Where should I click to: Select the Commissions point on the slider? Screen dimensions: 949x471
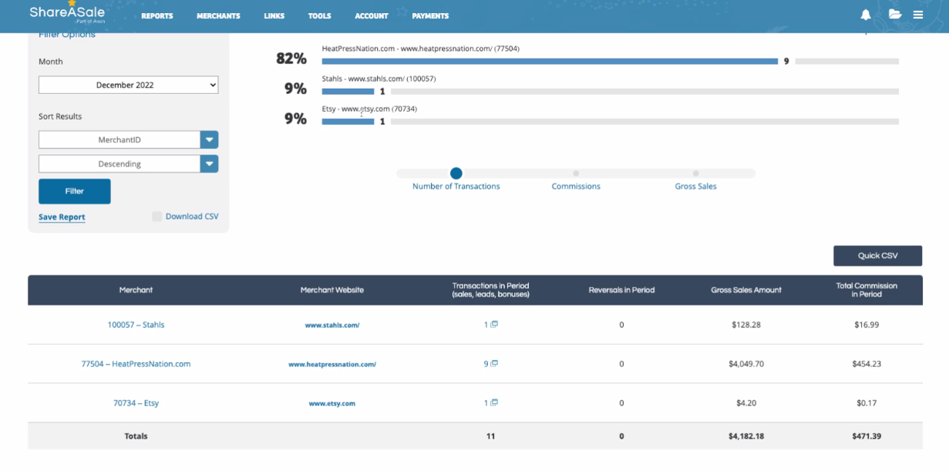click(x=576, y=173)
